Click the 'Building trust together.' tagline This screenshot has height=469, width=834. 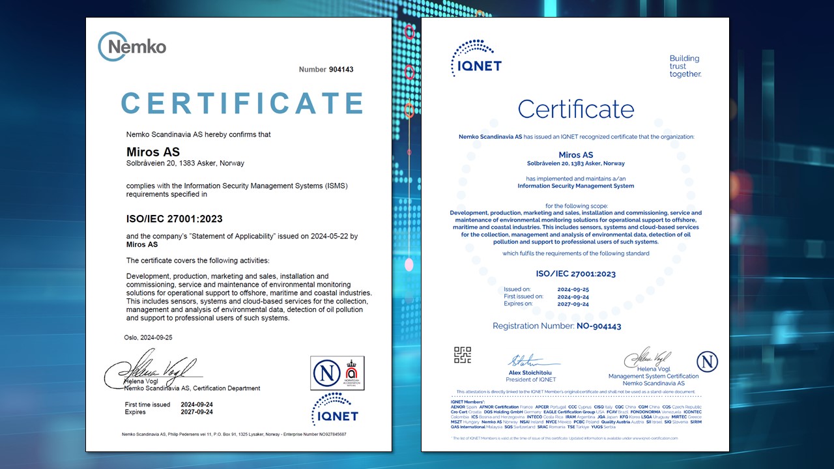click(x=685, y=66)
